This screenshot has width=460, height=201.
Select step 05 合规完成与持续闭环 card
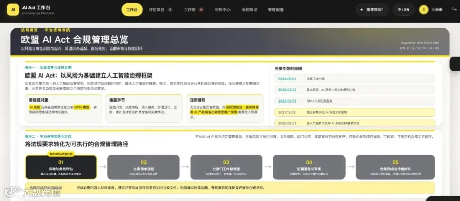pyautogui.click(x=395, y=167)
